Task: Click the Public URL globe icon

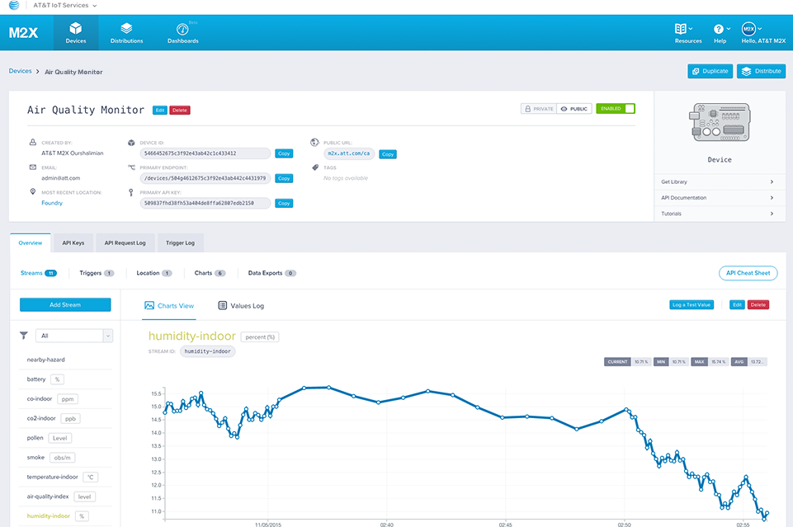Action: click(314, 143)
